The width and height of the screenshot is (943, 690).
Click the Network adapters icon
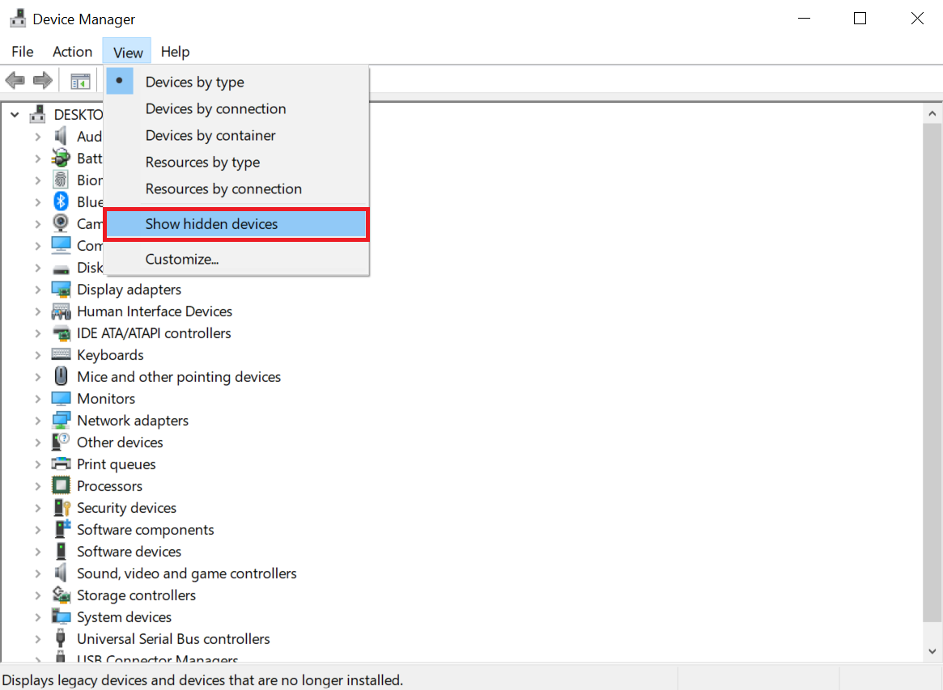pyautogui.click(x=62, y=420)
